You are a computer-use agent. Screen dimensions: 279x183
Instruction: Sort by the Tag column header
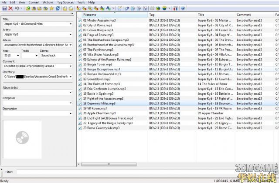click(x=172, y=15)
